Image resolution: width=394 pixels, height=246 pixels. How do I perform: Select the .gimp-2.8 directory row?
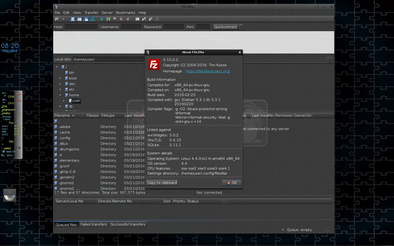[99, 171]
